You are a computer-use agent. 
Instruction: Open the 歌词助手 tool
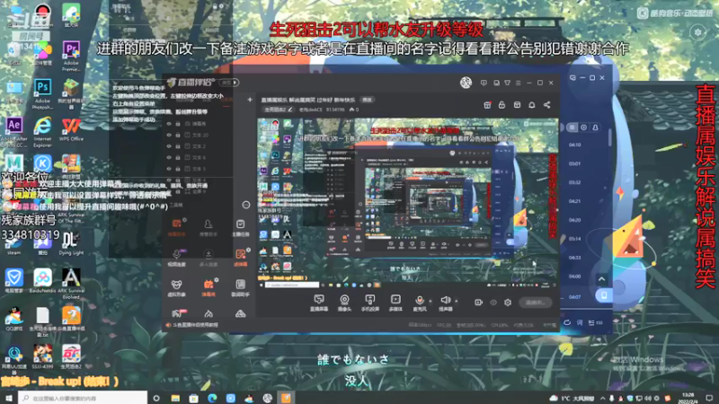tap(240, 288)
